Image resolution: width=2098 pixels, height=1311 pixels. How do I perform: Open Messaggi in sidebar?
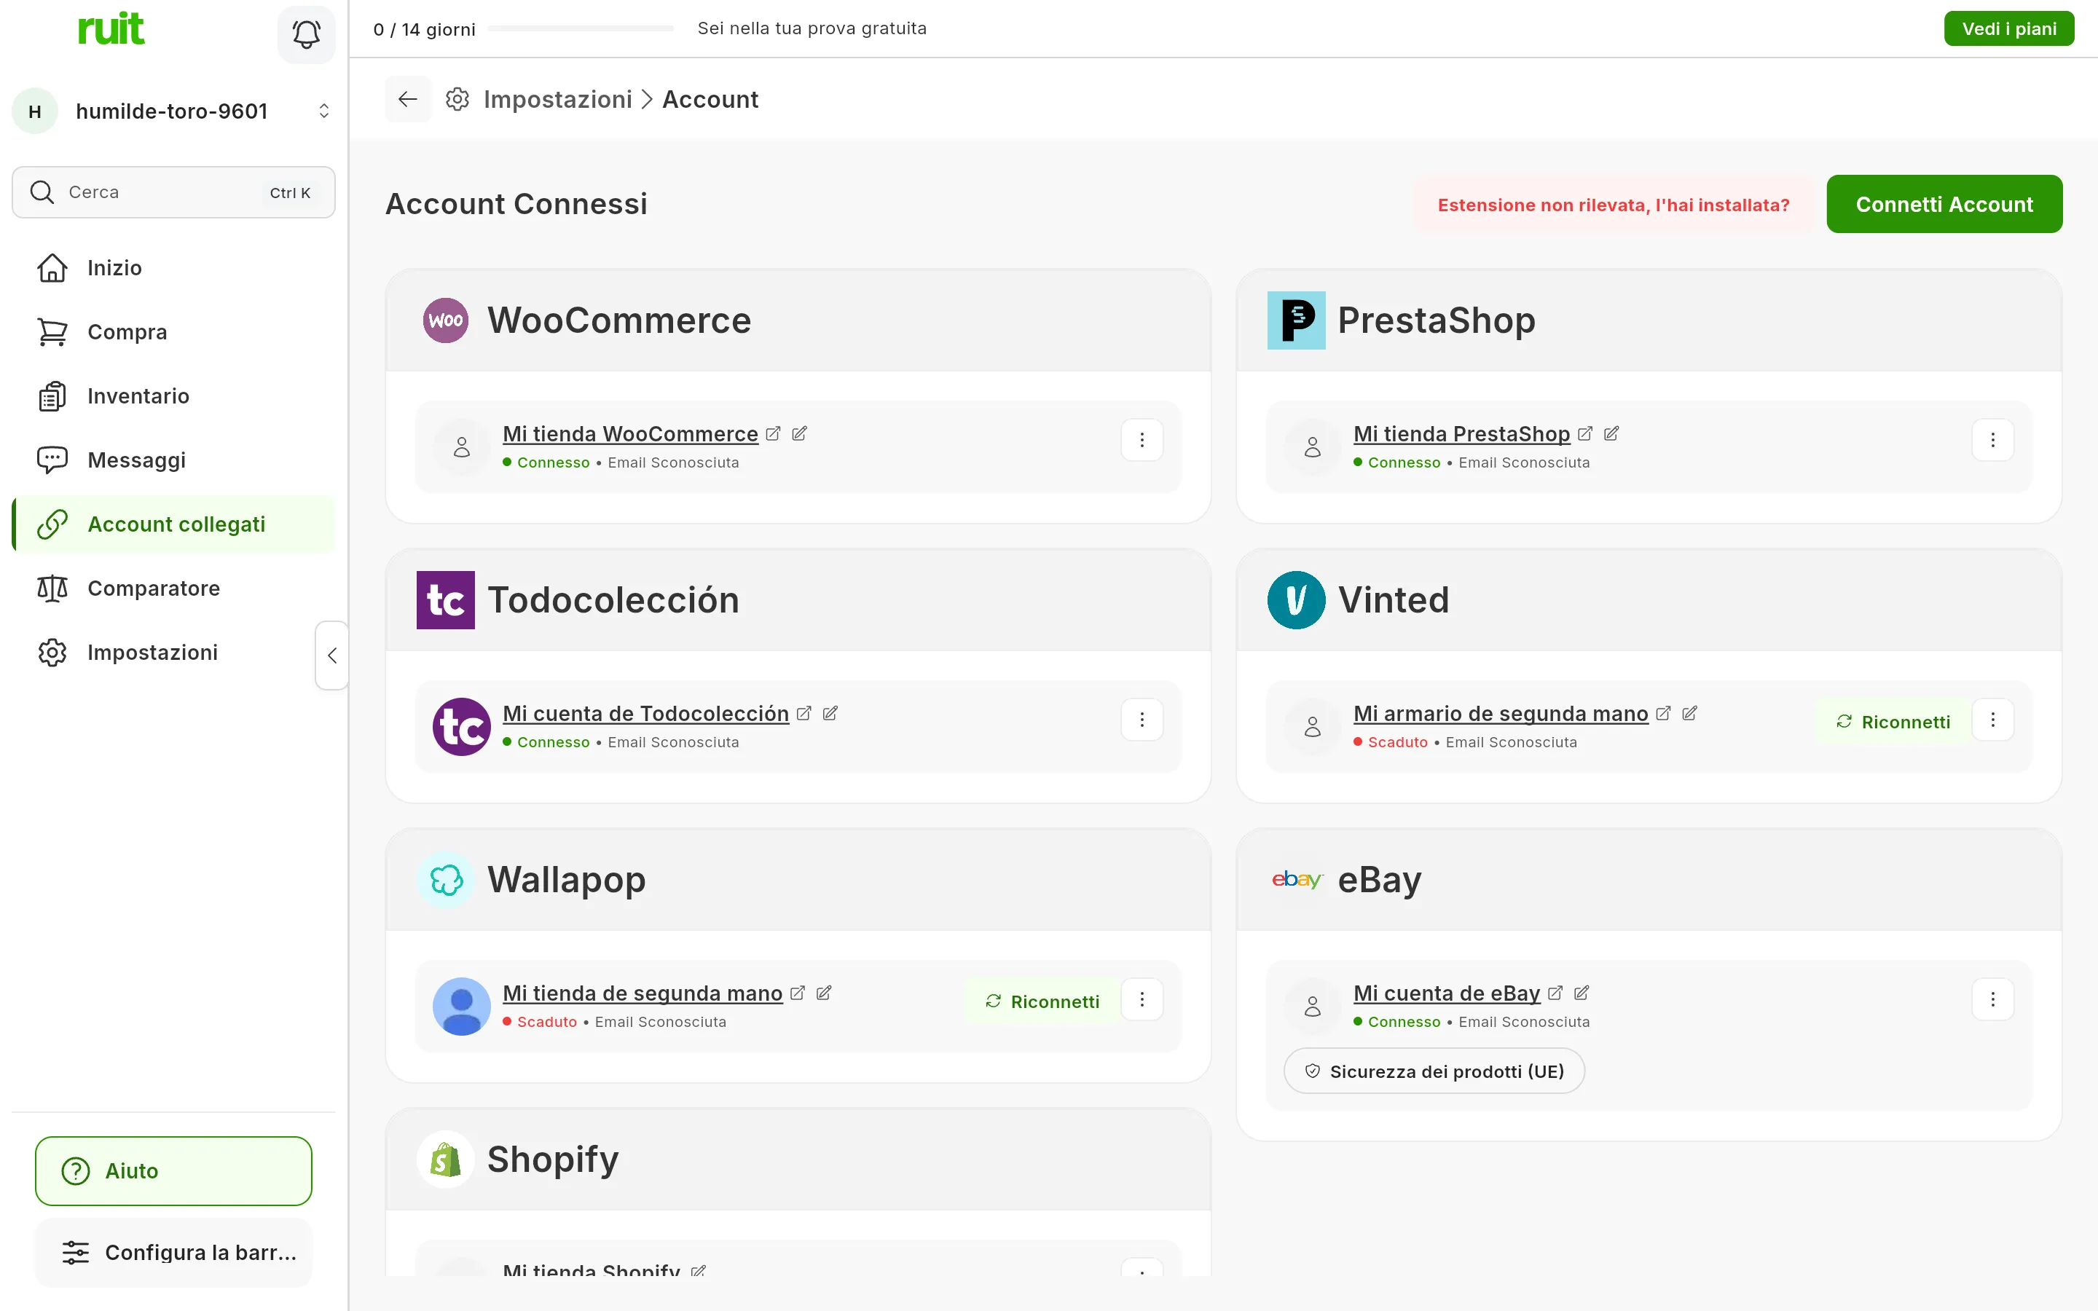point(173,460)
